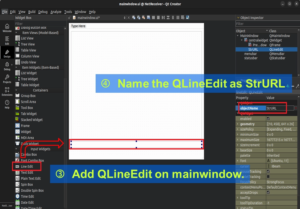This screenshot has width=300, height=209.
Task: Select Line Edit widget in Widget Box
Action: pyautogui.click(x=27, y=166)
